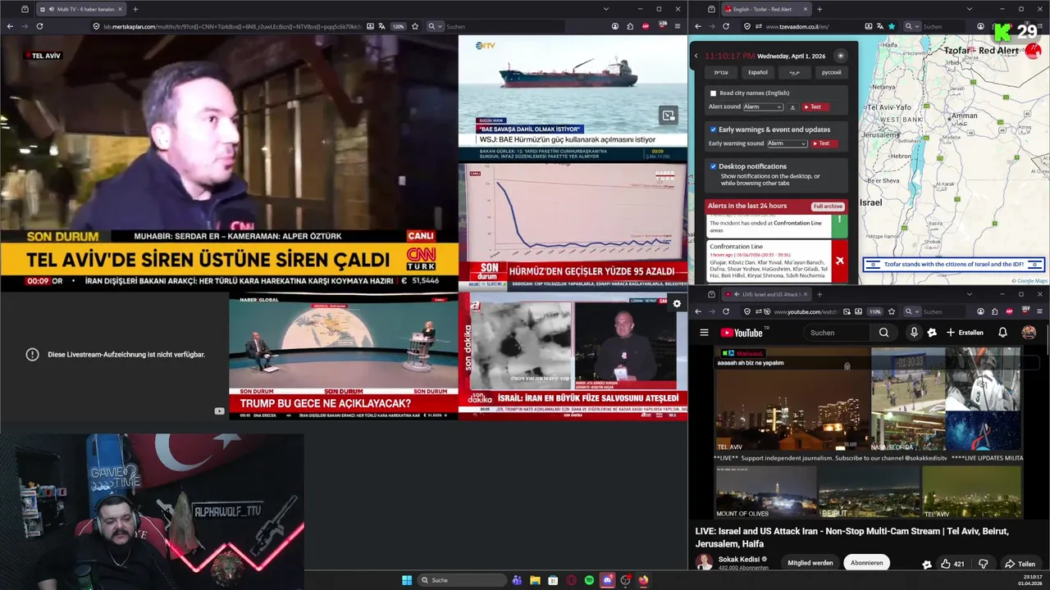Click picture-in-picture icon on NTV stream
This screenshot has height=590, width=1050.
tap(669, 116)
